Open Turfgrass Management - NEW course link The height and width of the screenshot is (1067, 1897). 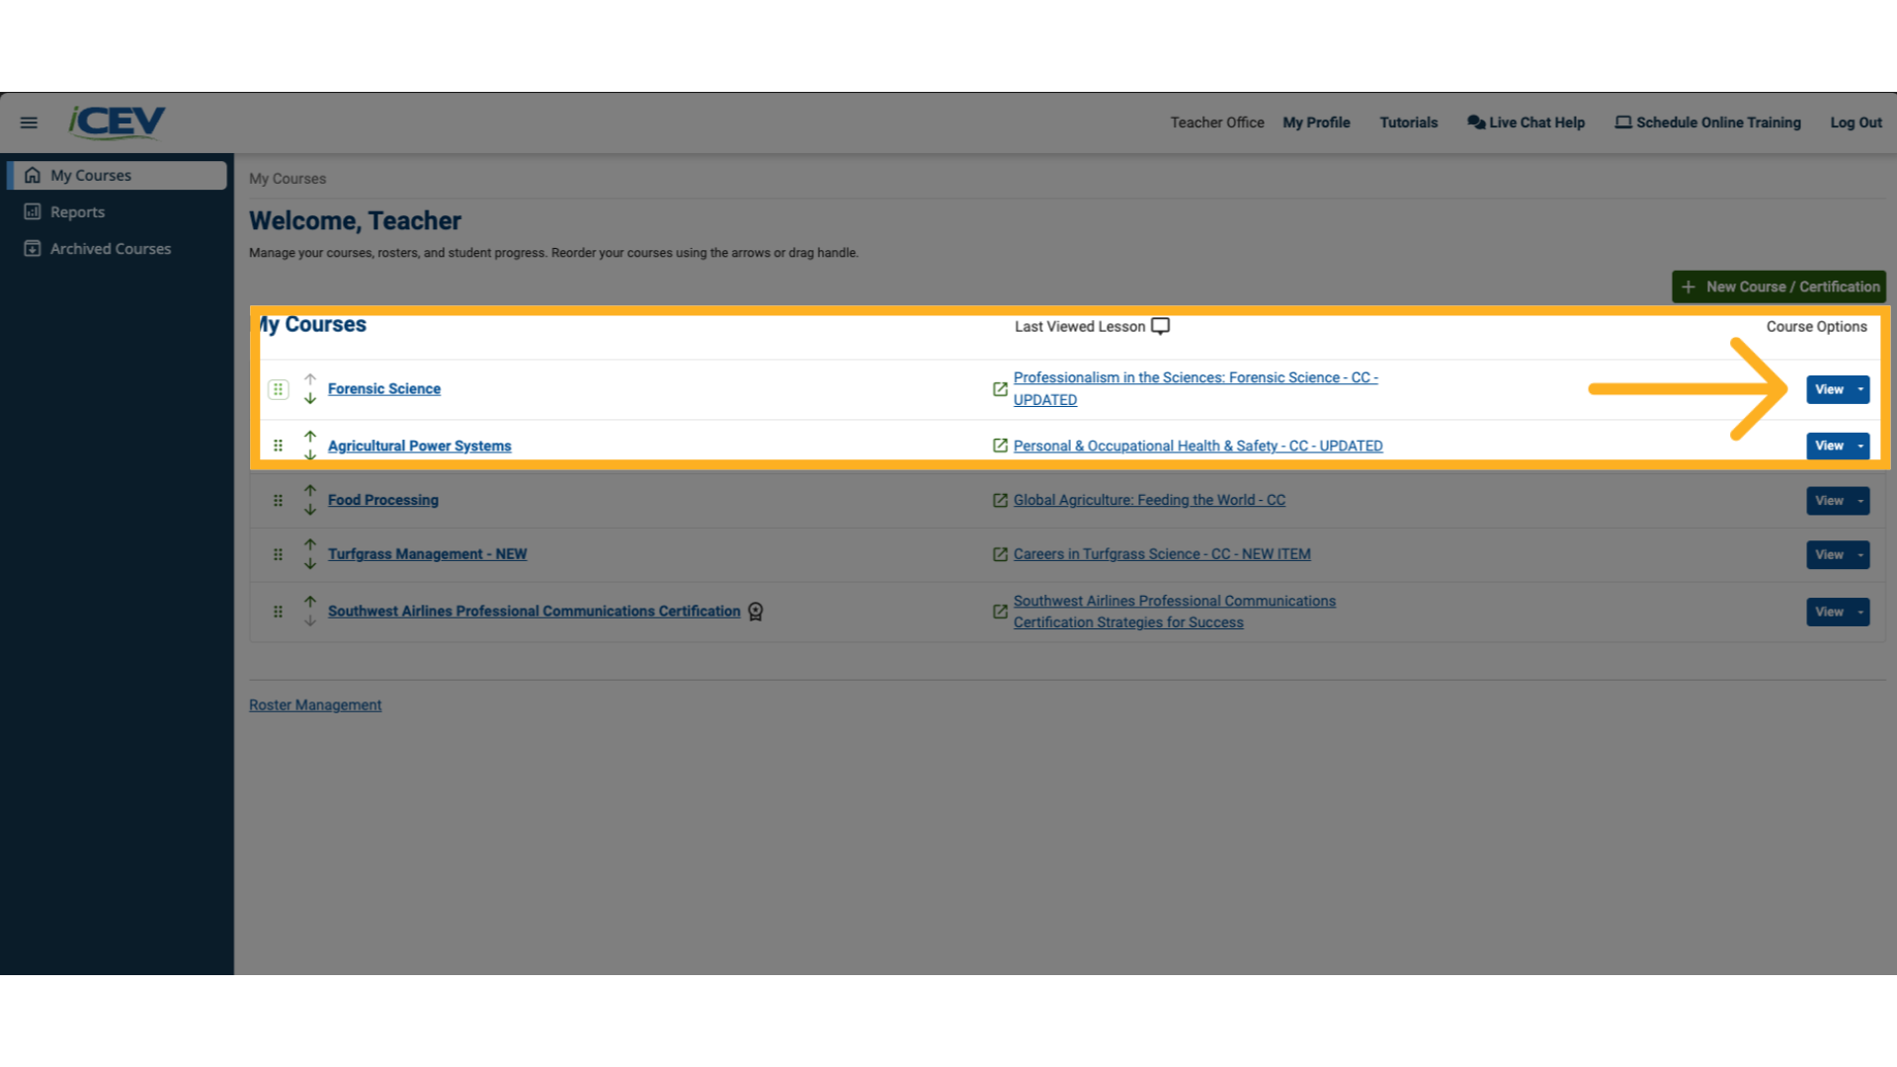428,554
